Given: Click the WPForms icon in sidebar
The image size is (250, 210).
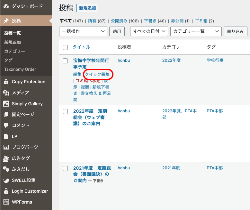Looking at the screenshot, I should pyautogui.click(x=6, y=202).
